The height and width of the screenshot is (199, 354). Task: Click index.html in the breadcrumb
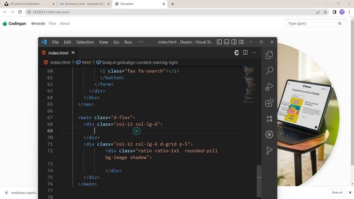tap(60, 62)
